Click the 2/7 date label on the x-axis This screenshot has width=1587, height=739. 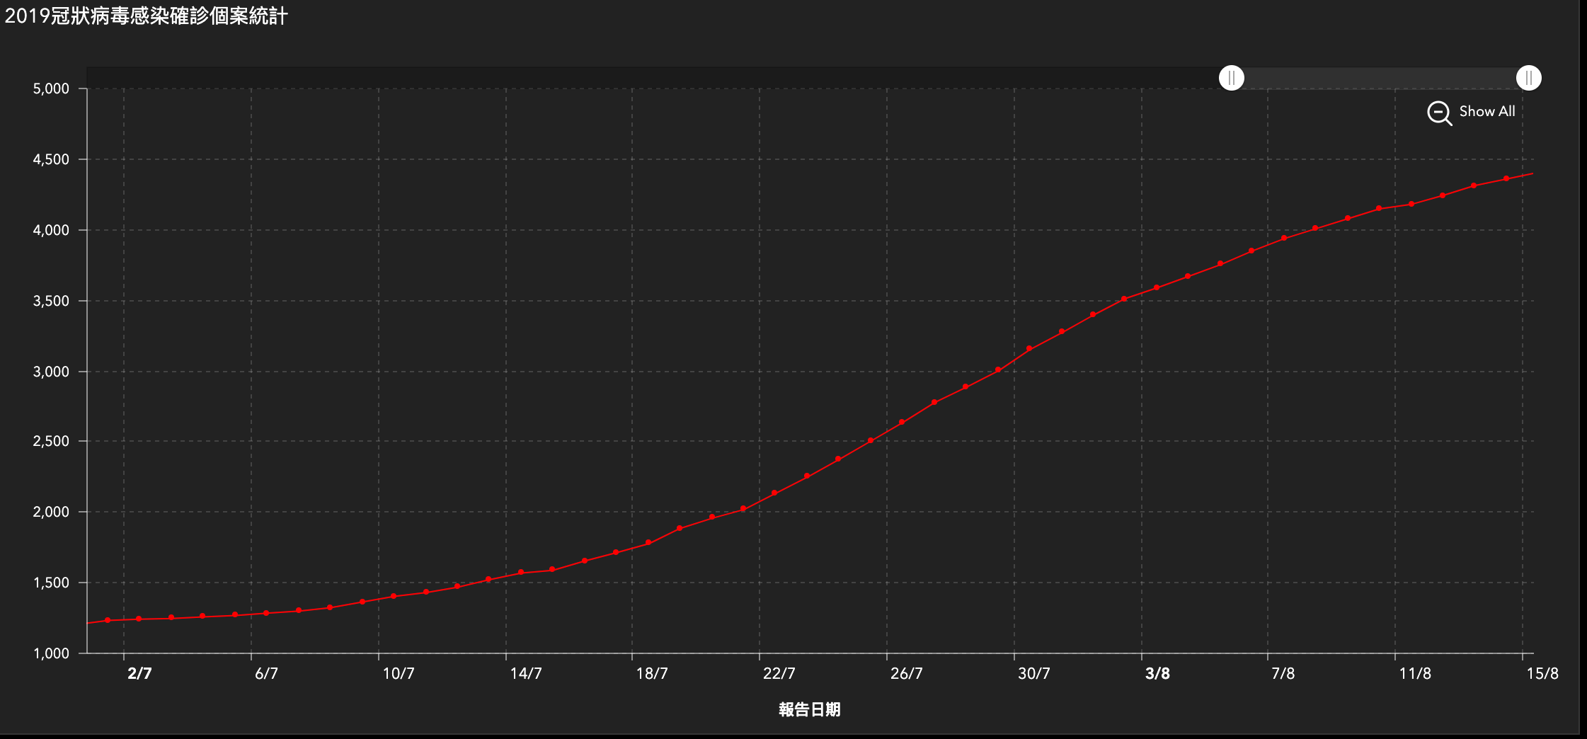pyautogui.click(x=139, y=673)
